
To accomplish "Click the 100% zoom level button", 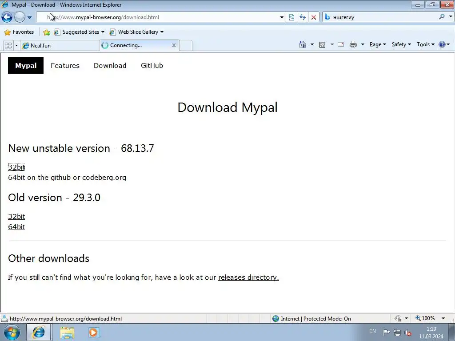I will [x=425, y=318].
